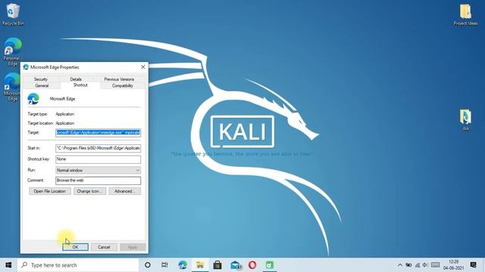Click the Edge icon in Properties header
This screenshot has height=272, width=485.
[x=33, y=99]
